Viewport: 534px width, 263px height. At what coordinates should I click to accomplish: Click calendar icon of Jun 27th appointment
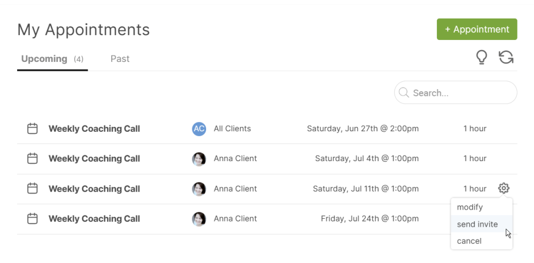point(33,129)
